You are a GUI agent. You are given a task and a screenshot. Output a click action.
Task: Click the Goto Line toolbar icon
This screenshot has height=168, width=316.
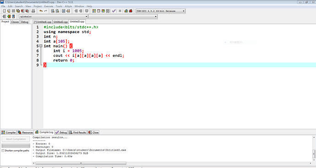point(68,11)
